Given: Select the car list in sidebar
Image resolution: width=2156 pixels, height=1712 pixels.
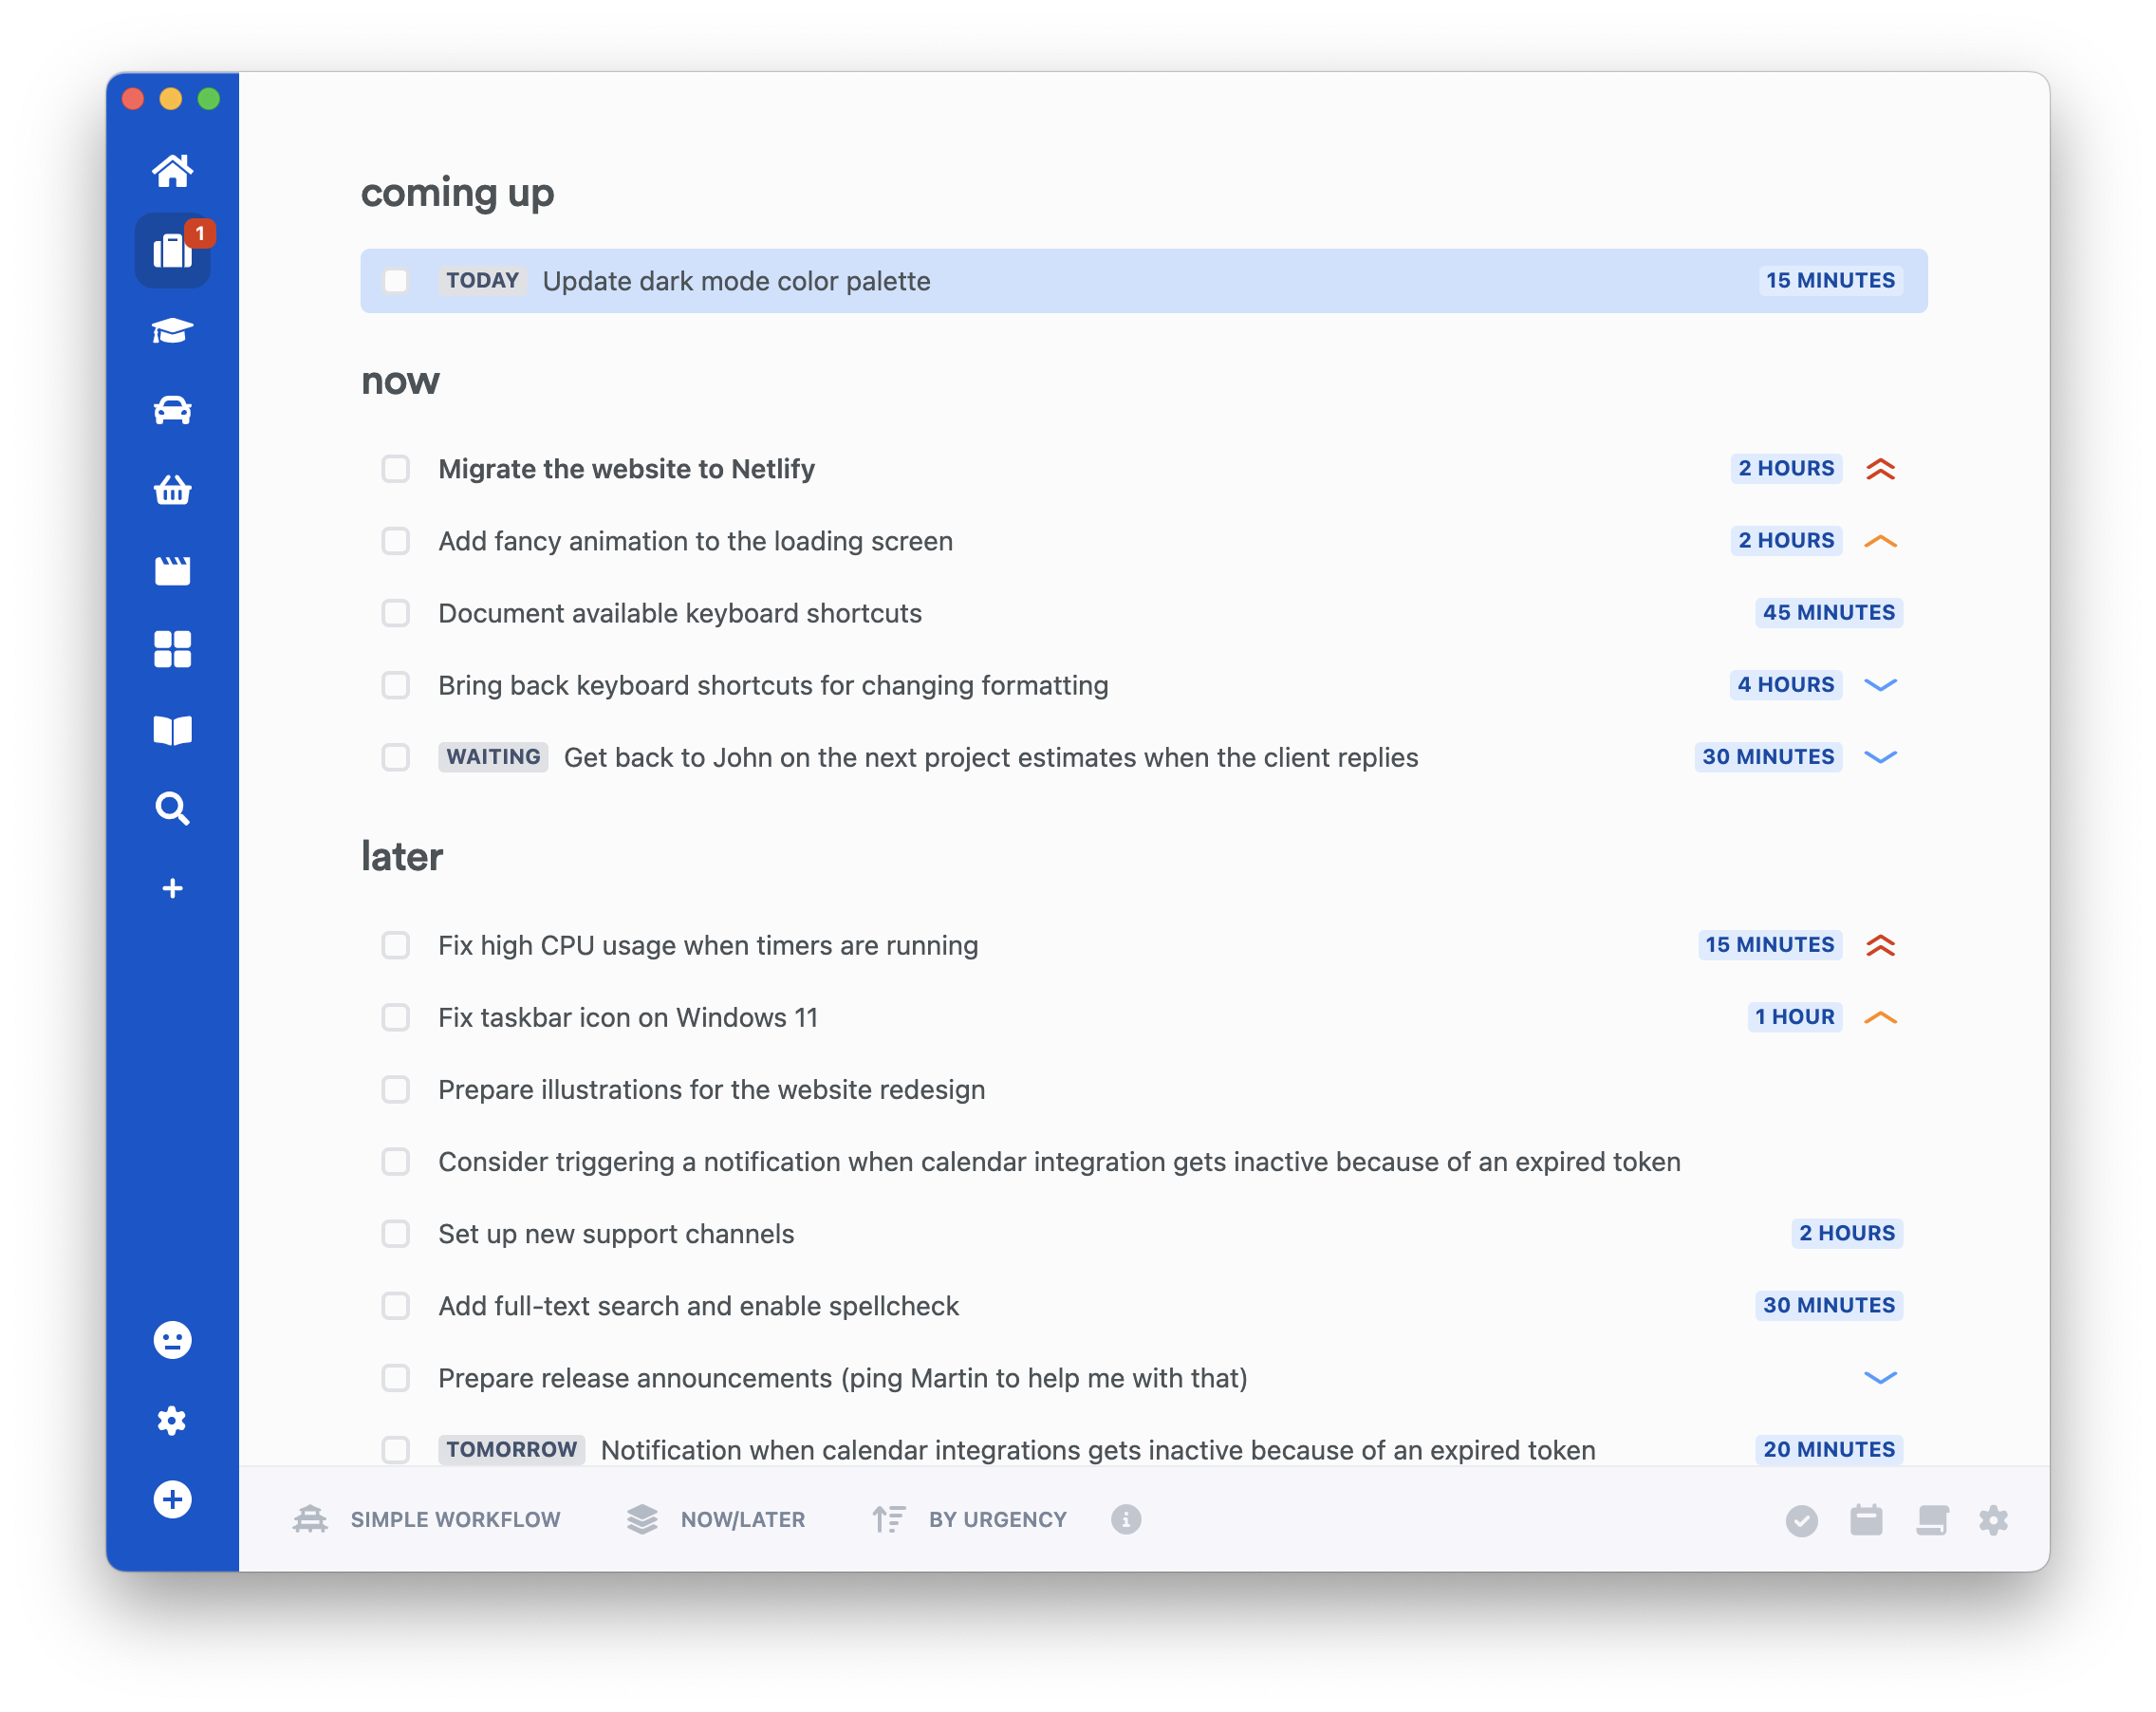Looking at the screenshot, I should pyautogui.click(x=172, y=410).
